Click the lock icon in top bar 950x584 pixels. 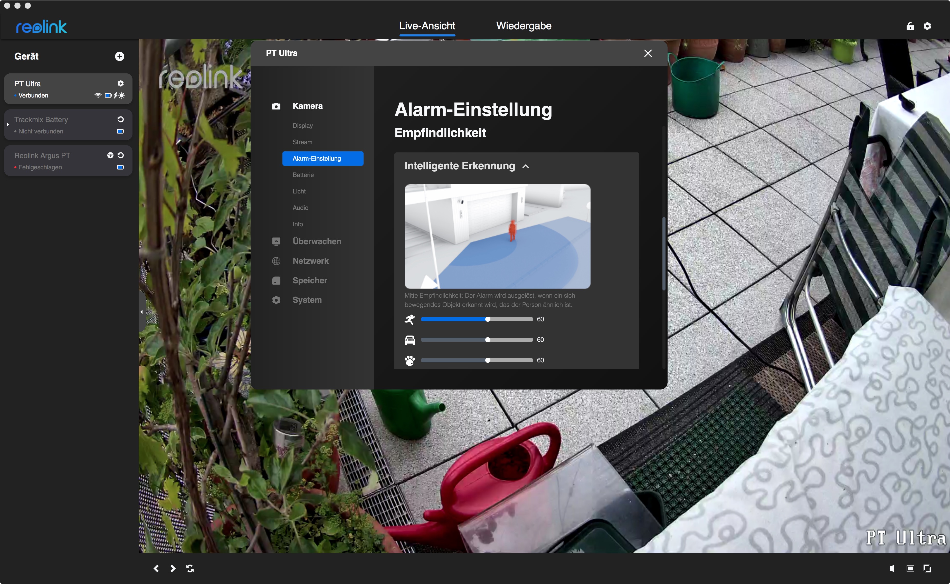tap(910, 26)
